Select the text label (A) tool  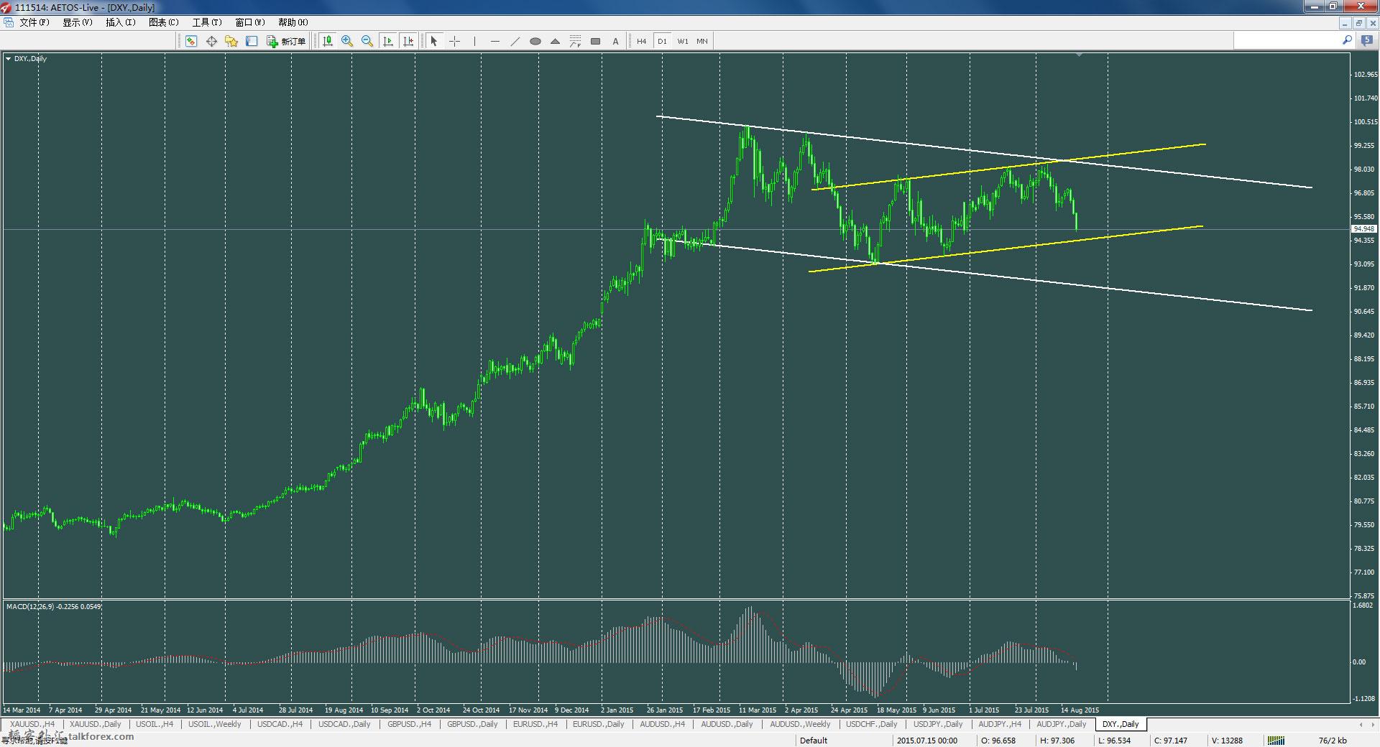(615, 41)
